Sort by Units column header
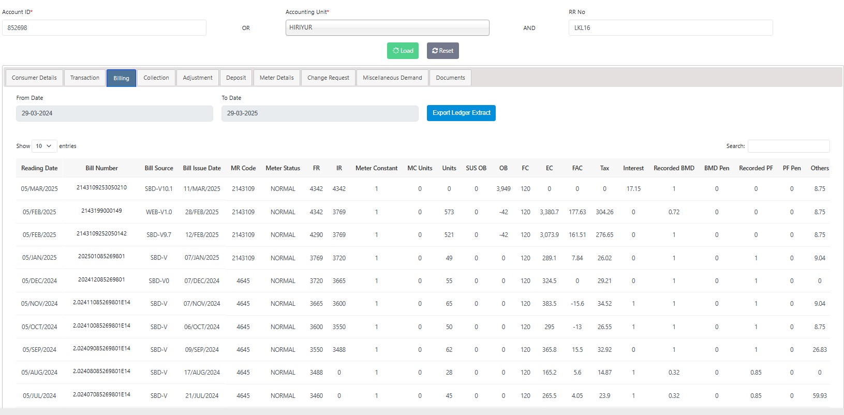This screenshot has width=844, height=415. tap(449, 168)
